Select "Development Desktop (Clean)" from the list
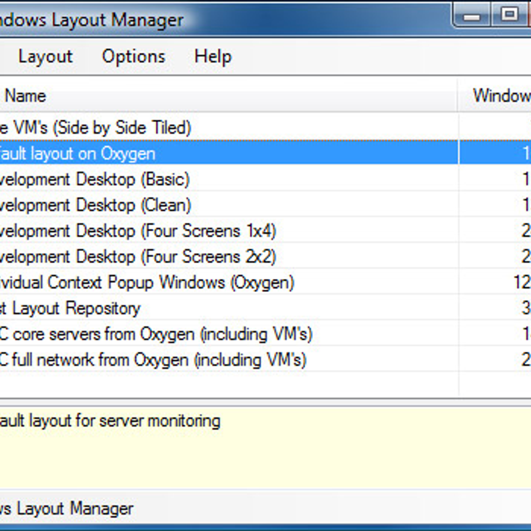The image size is (531, 531). pyautogui.click(x=133, y=205)
